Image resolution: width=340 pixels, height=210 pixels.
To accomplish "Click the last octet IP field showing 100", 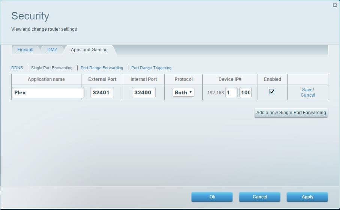I will (246, 92).
